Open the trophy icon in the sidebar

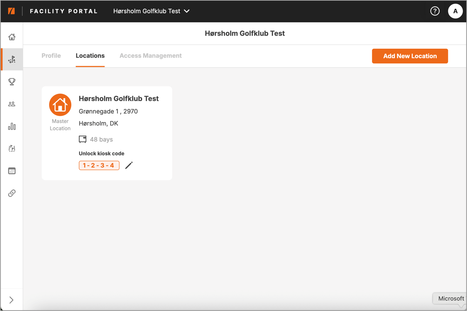pyautogui.click(x=12, y=82)
